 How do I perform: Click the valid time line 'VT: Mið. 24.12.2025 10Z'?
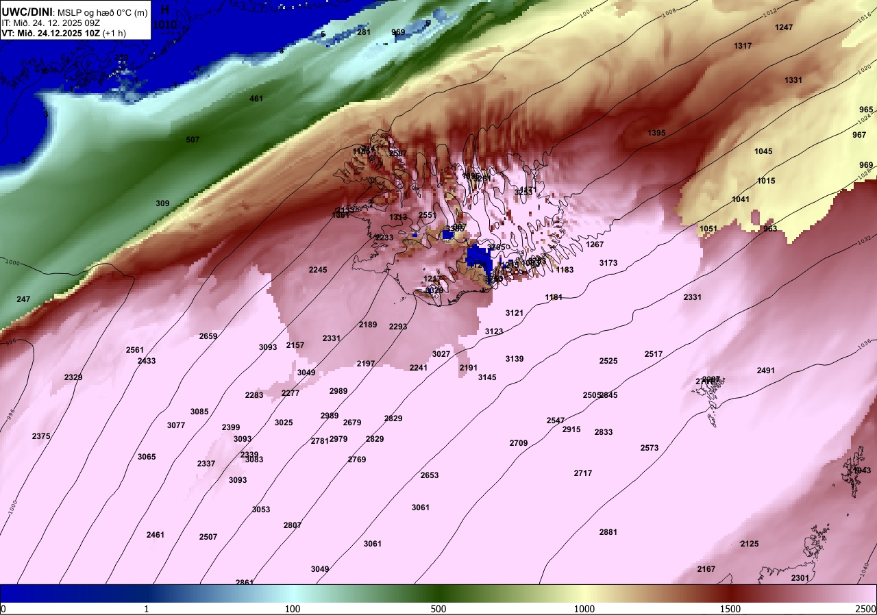click(x=51, y=32)
